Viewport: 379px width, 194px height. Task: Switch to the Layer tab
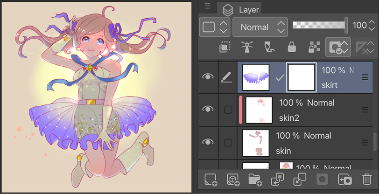(x=239, y=9)
